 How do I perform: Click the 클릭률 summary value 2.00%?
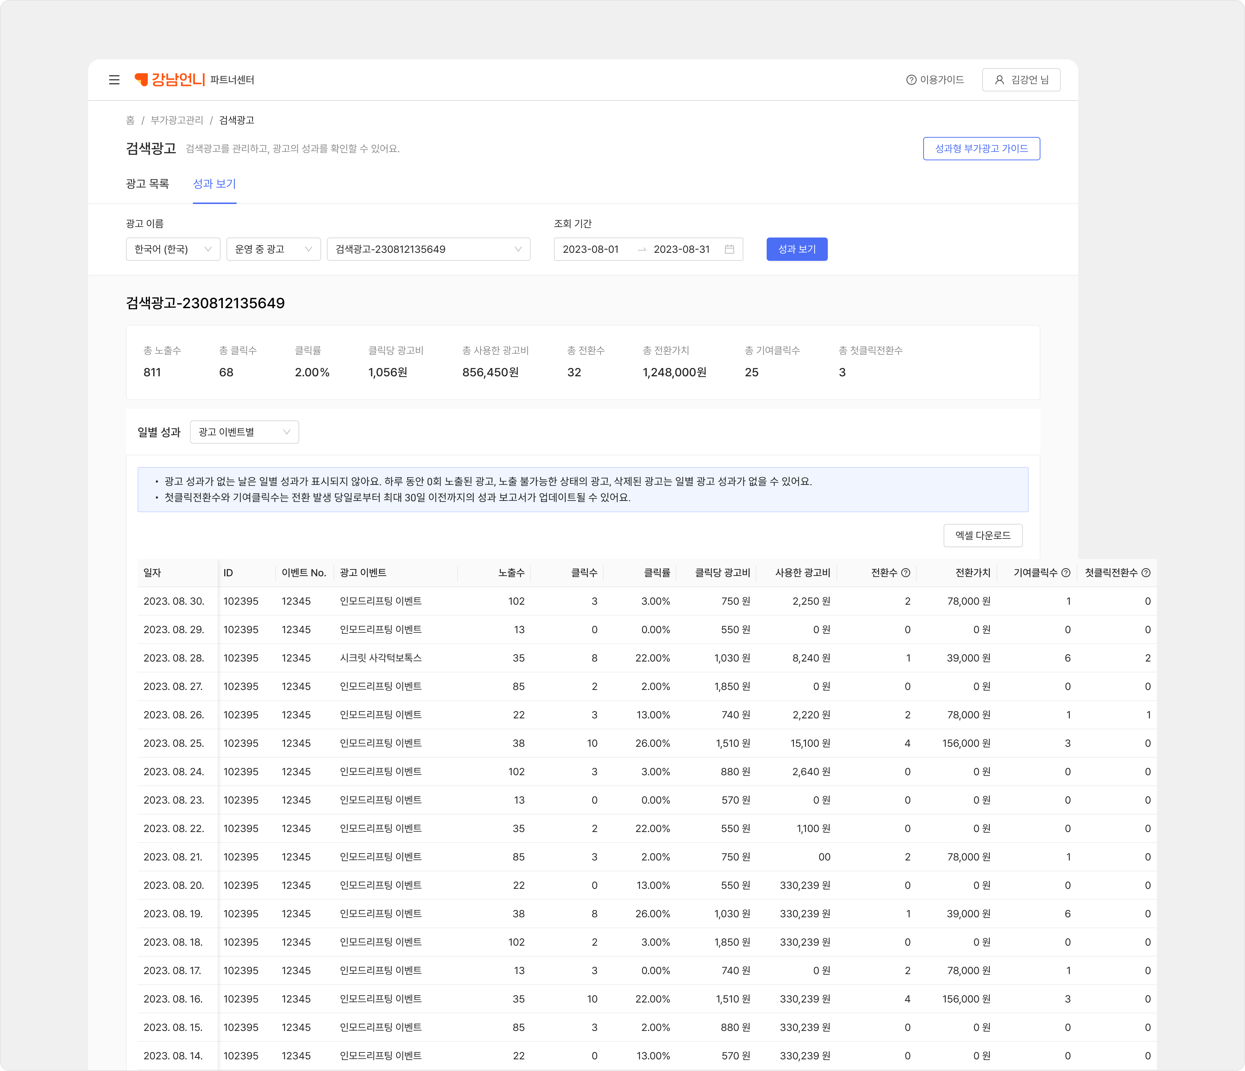pyautogui.click(x=312, y=372)
